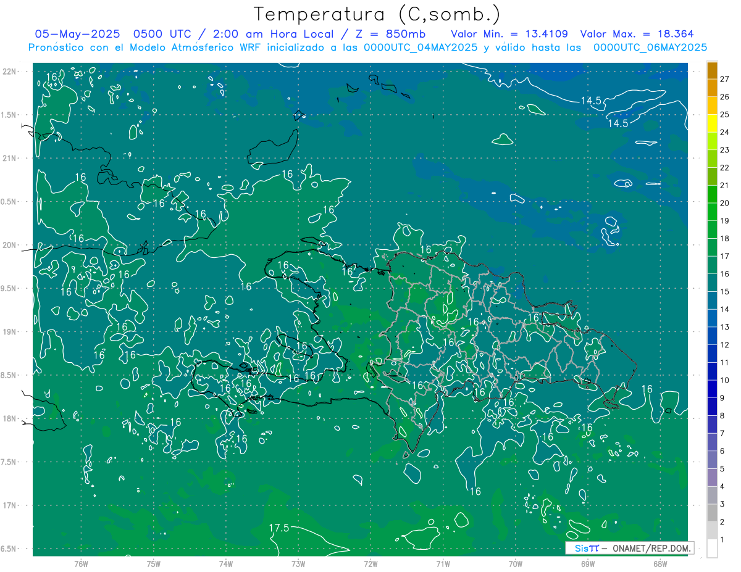Screen dimensions: 741x572
Task: Click the '20' value on the color scale
Action: pyautogui.click(x=725, y=203)
